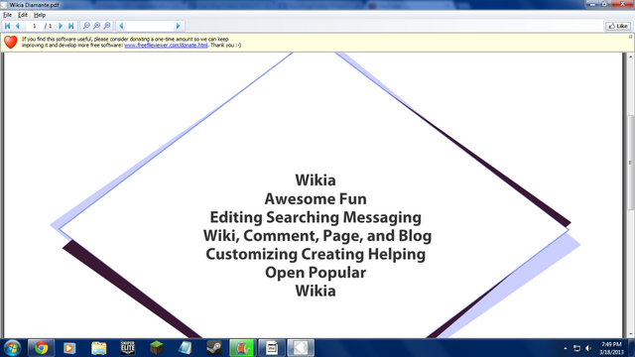Maximize the File Viewer window
This screenshot has width=635, height=357.
coord(604,4)
